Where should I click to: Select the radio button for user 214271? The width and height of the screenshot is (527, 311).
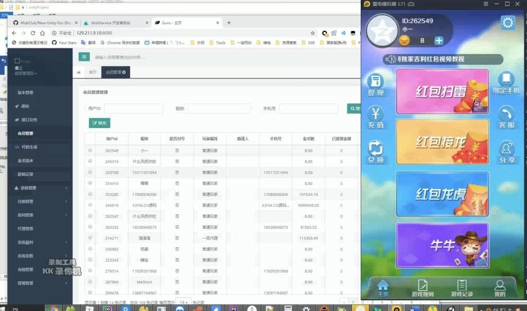(x=90, y=237)
